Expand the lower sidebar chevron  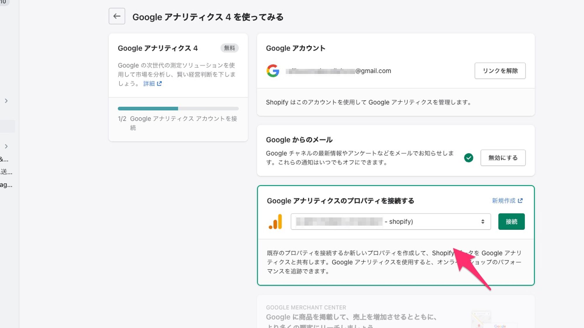(x=6, y=146)
